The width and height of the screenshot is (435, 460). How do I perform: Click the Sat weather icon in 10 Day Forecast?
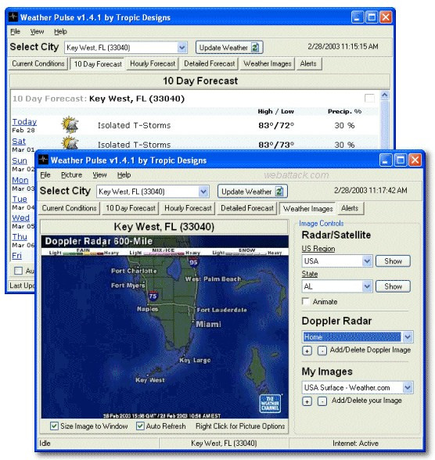pos(70,143)
